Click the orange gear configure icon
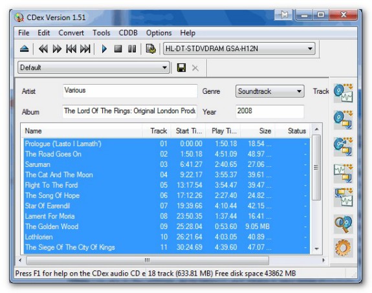 (343, 248)
